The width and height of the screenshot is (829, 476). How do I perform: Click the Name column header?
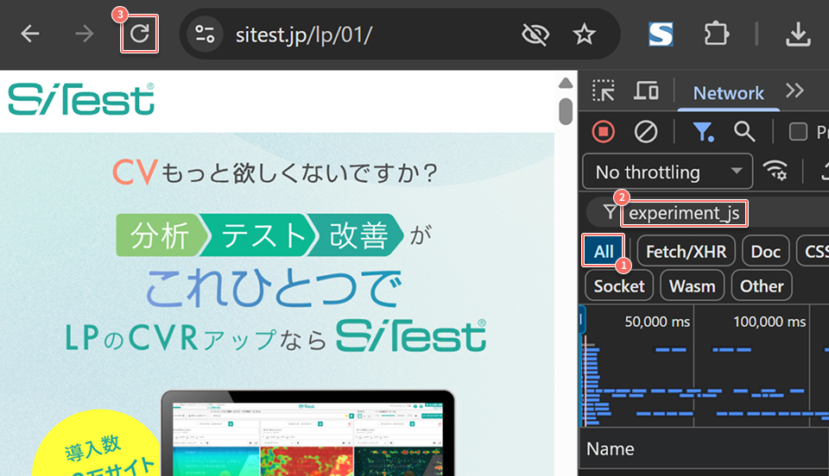pyautogui.click(x=611, y=449)
